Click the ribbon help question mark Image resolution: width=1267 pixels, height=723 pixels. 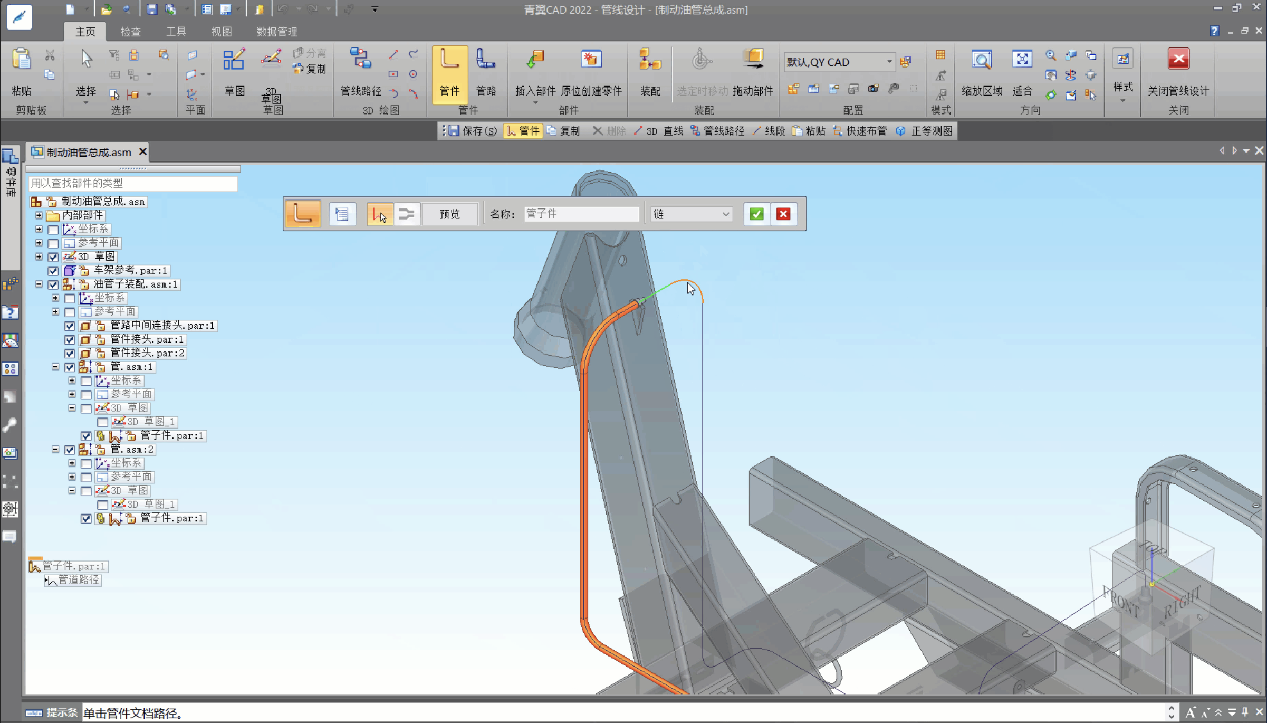point(1214,31)
